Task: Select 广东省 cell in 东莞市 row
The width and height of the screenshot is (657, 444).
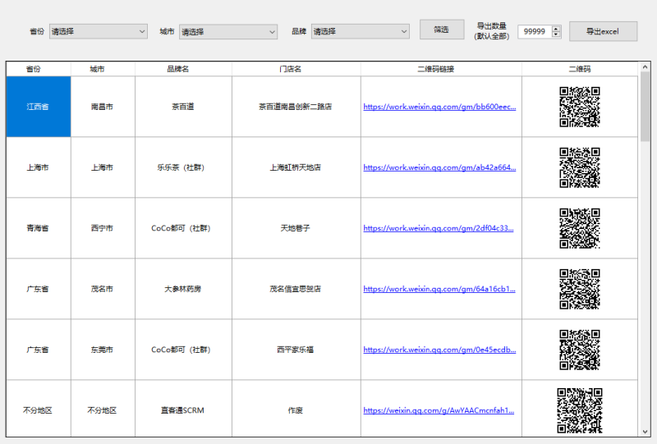Action: click(39, 350)
